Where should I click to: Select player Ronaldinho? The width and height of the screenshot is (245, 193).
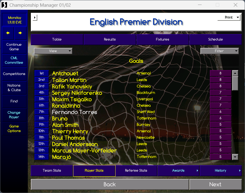click(66, 106)
